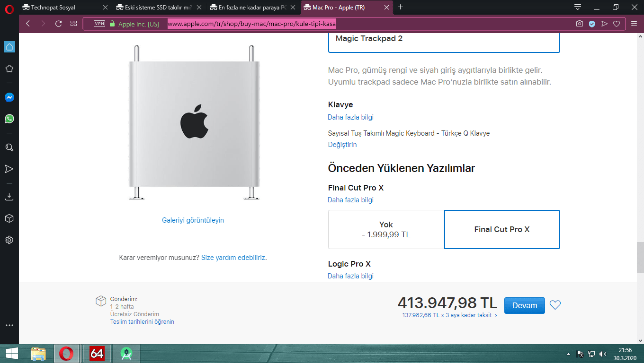Open the ad blocker shield icon
The image size is (644, 363).
pos(592,24)
